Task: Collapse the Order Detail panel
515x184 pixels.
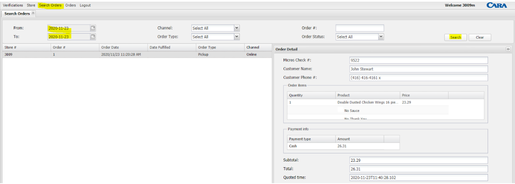Action: 508,49
